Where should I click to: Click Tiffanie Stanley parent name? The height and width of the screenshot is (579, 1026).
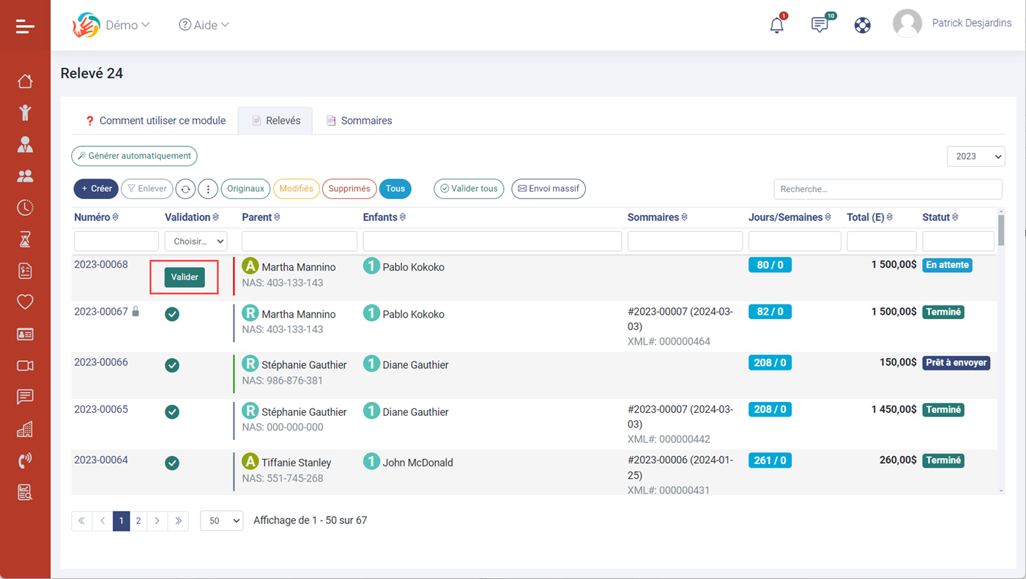[297, 463]
